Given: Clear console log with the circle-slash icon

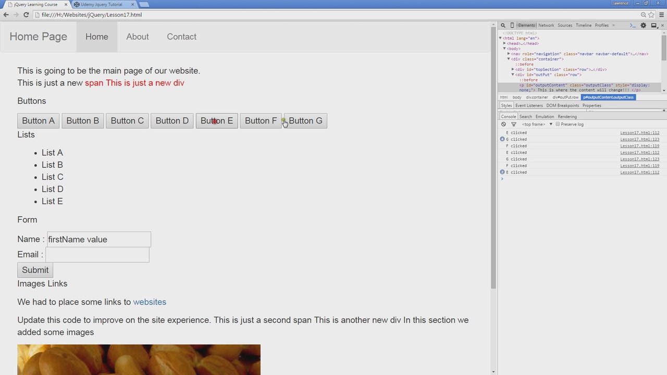Looking at the screenshot, I should point(503,124).
